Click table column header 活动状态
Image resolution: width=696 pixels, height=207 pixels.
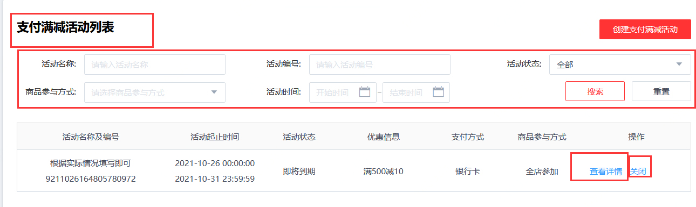(x=299, y=137)
